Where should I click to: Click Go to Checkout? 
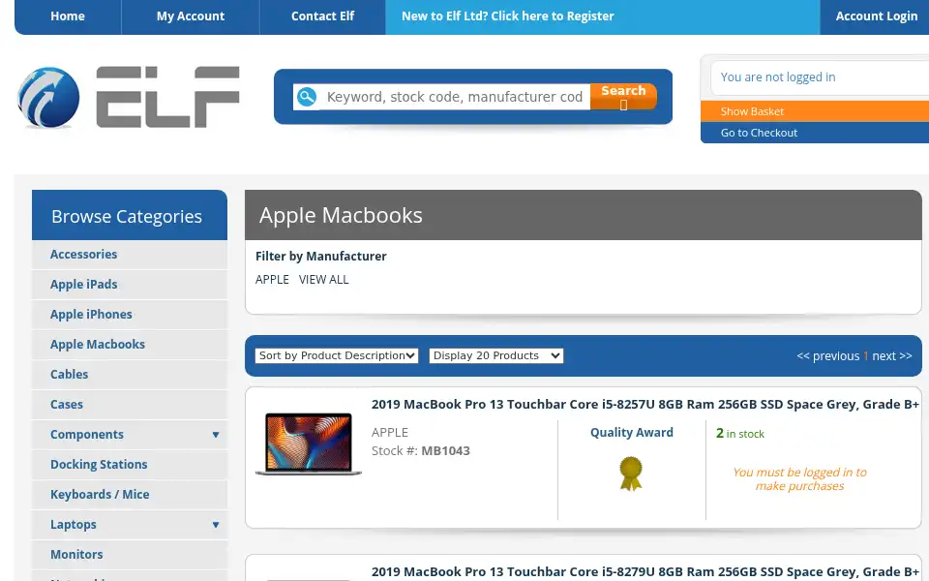coord(815,133)
